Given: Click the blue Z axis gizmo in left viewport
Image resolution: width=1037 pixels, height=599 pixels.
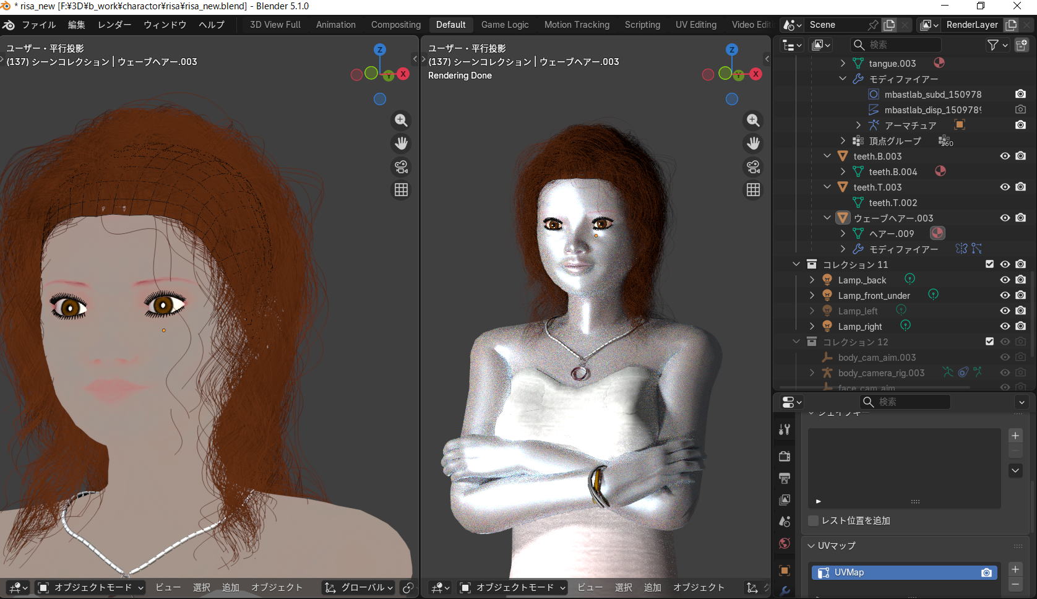Looking at the screenshot, I should click(x=380, y=50).
